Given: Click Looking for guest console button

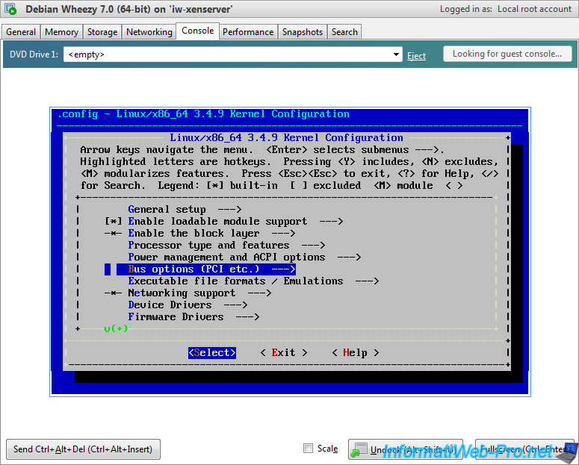Looking at the screenshot, I should point(507,54).
